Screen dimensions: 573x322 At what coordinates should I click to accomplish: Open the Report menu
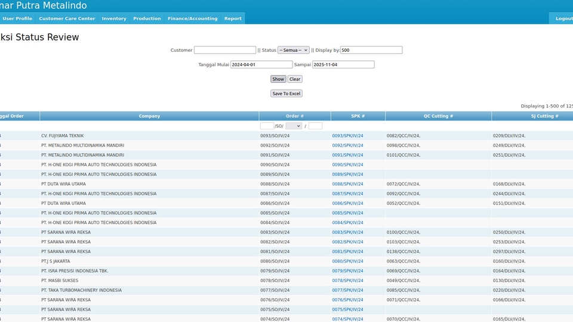coord(233,18)
